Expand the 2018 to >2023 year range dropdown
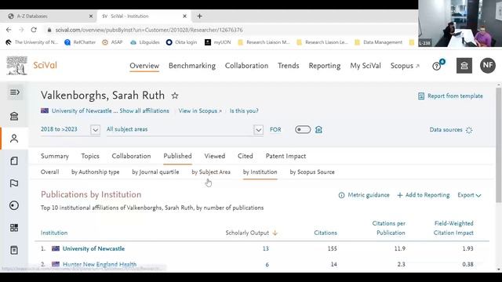502x282 pixels. pos(95,130)
